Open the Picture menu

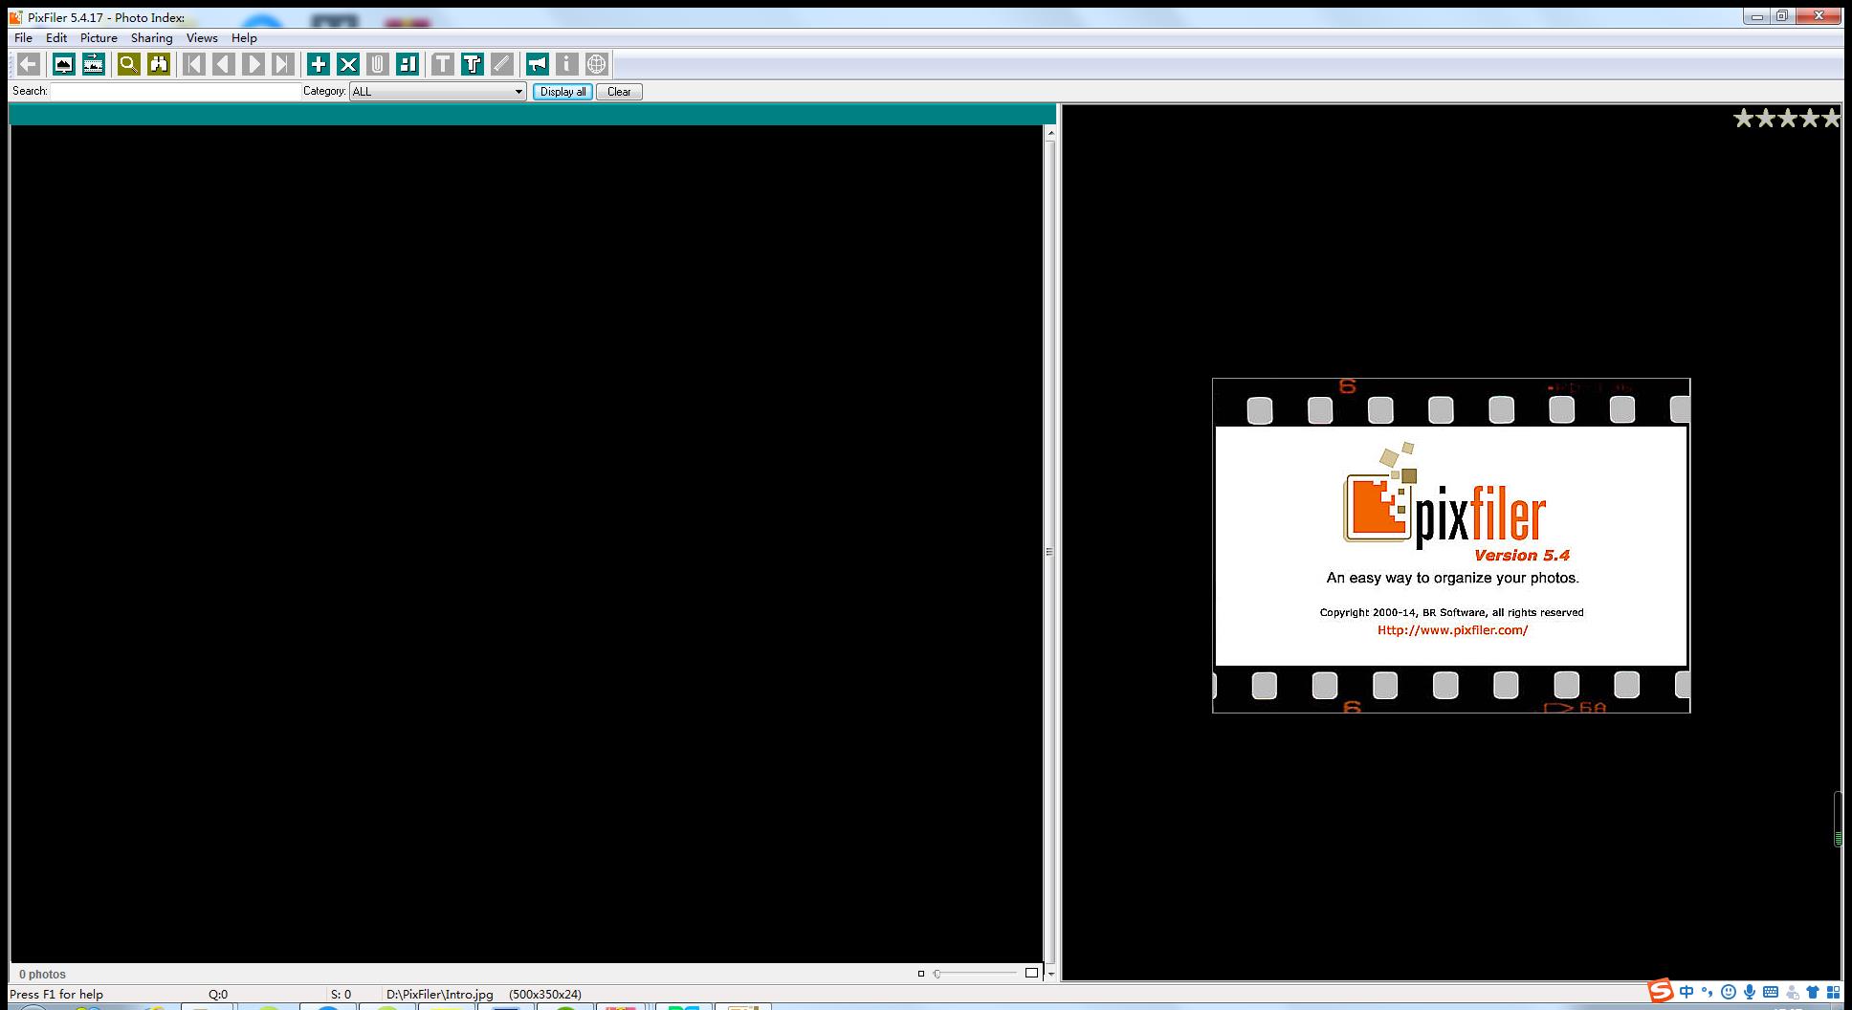tap(99, 38)
